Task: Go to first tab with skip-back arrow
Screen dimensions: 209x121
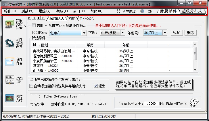Action: (x=29, y=18)
